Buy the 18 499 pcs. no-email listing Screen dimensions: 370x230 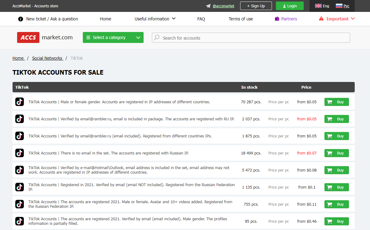tap(336, 153)
